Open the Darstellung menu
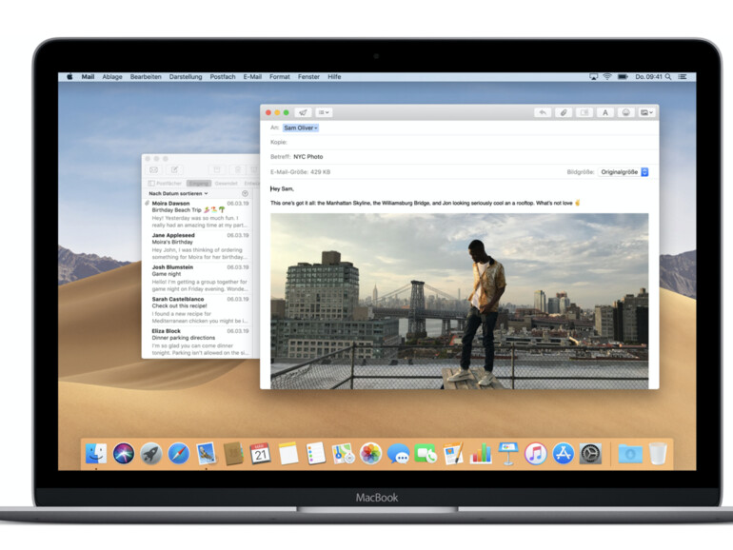Screen dimensions: 733x550 tap(186, 77)
